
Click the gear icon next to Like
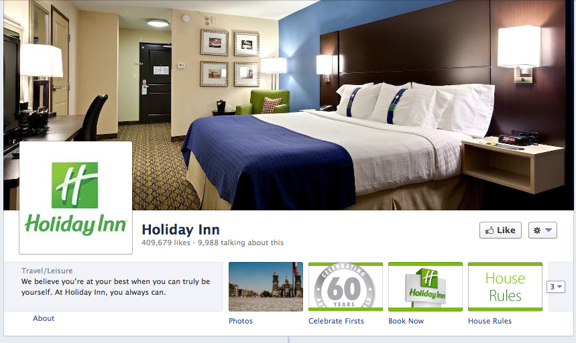(x=537, y=230)
